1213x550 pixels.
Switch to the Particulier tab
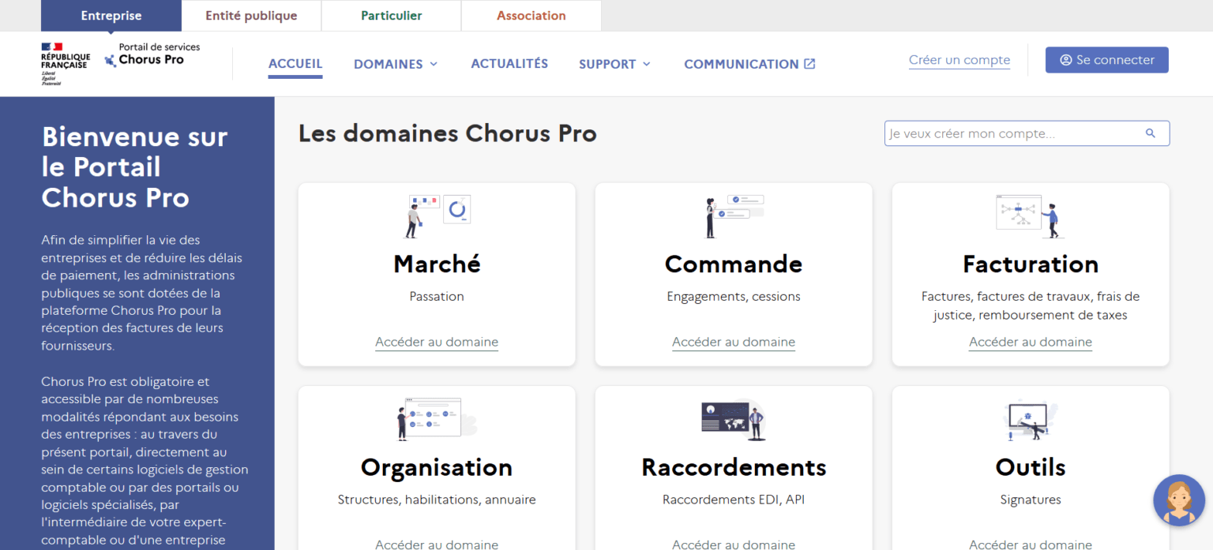pos(391,16)
